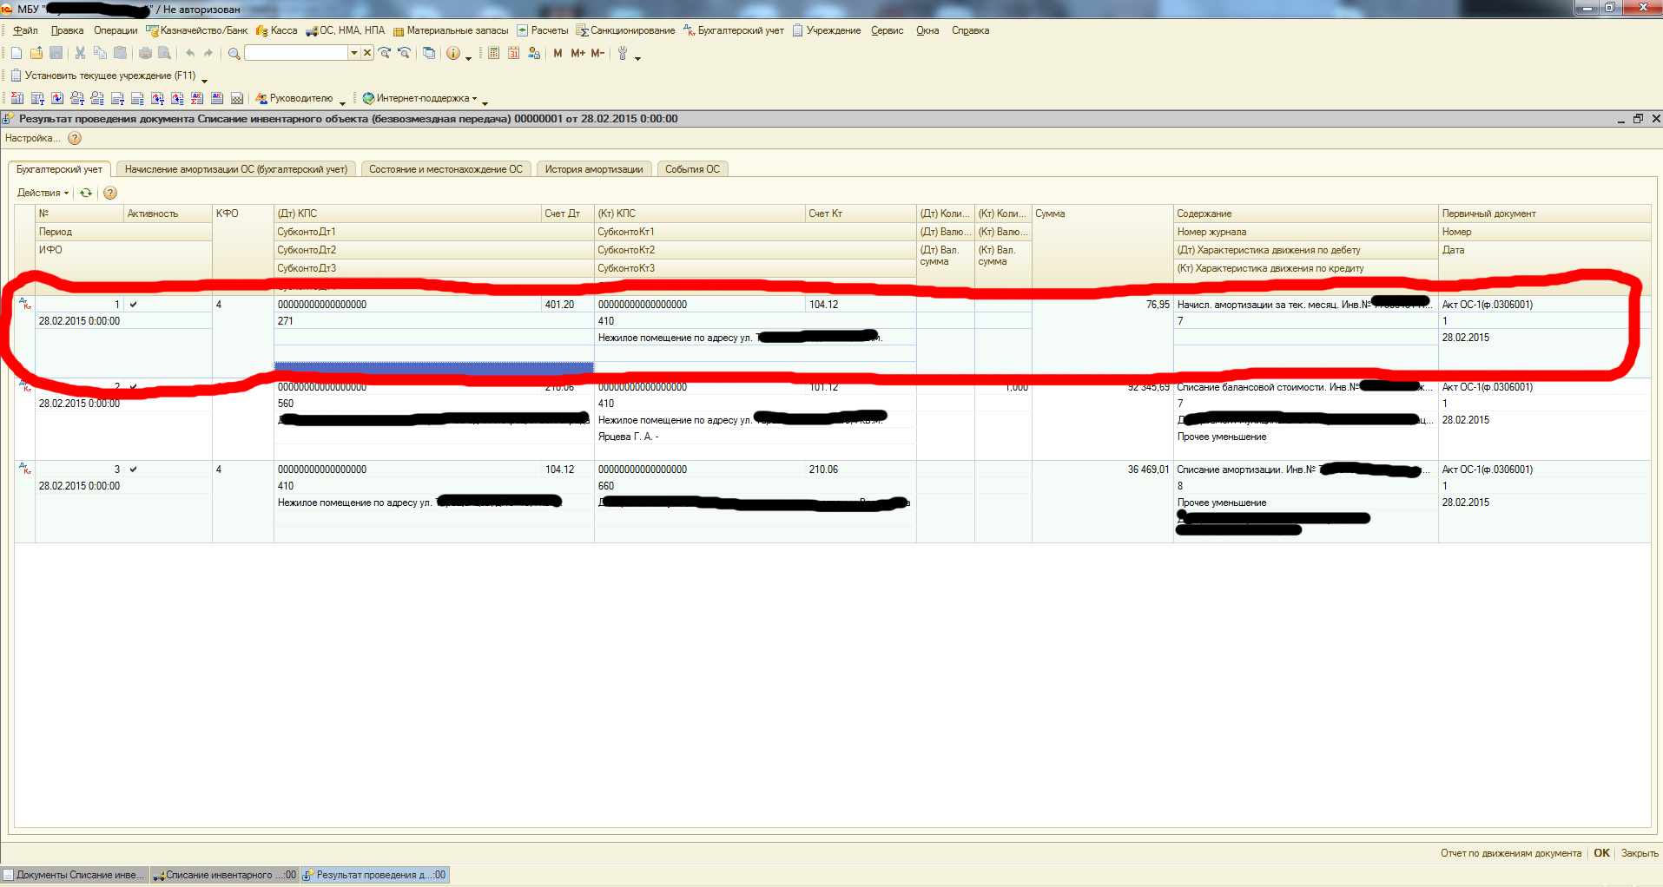Click the OK button

1601,853
